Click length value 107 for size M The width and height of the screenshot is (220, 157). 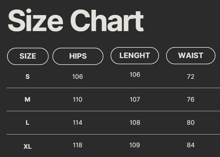point(135,100)
